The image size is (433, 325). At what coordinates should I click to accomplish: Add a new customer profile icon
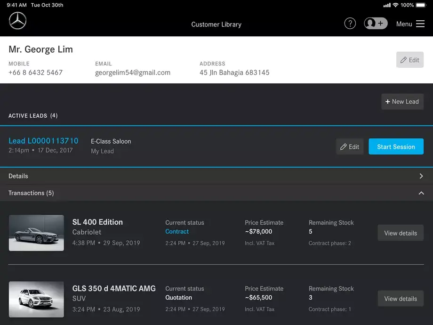376,24
